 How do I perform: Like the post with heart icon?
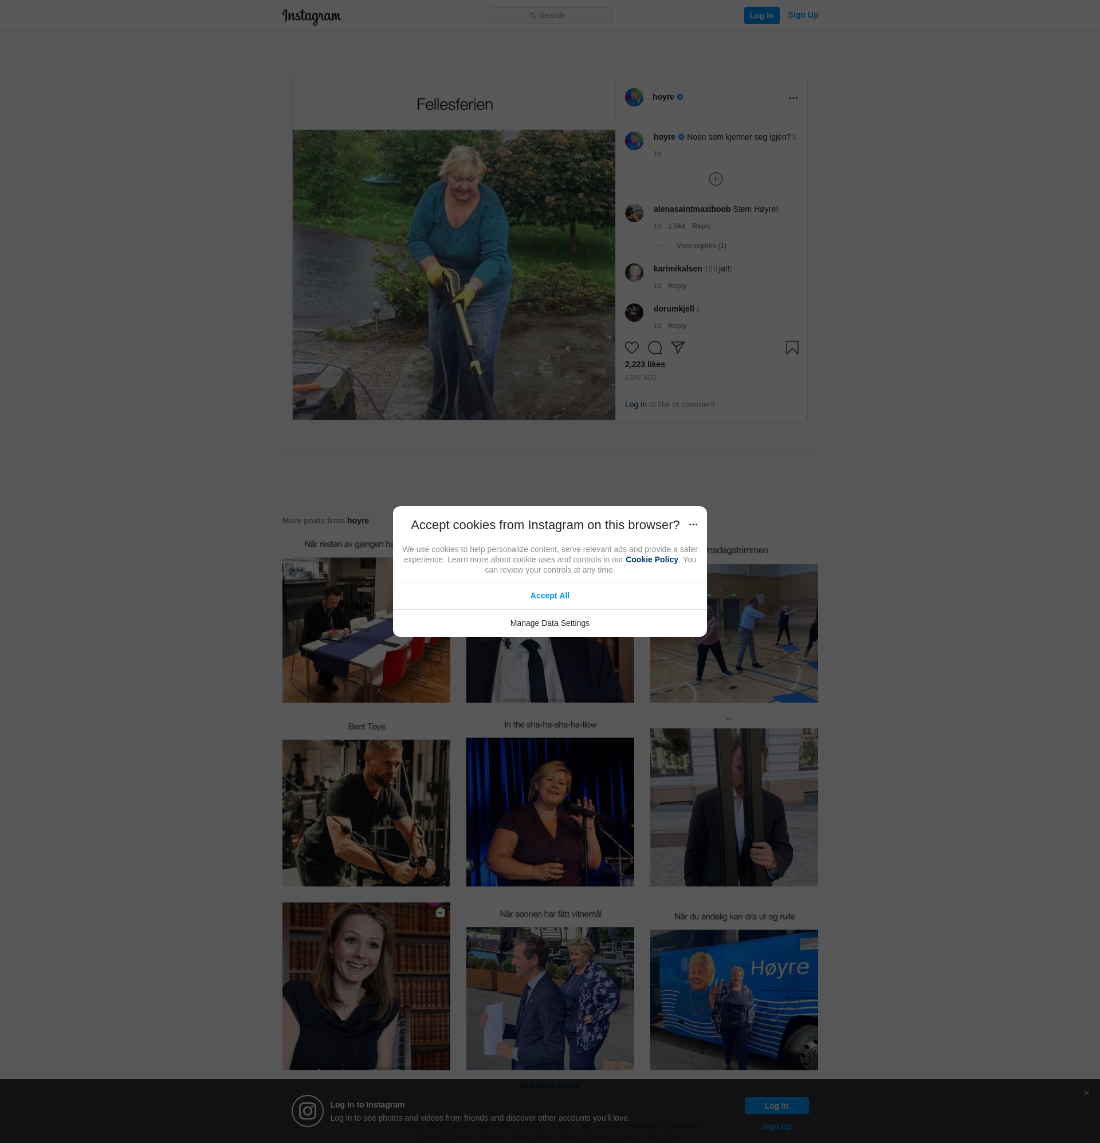click(x=631, y=348)
